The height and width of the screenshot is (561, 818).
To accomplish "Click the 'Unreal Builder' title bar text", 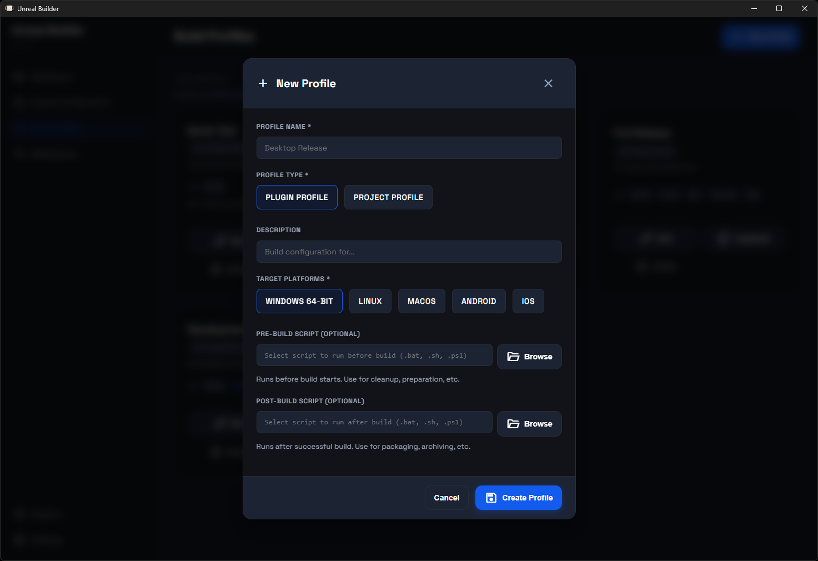I will (x=38, y=8).
